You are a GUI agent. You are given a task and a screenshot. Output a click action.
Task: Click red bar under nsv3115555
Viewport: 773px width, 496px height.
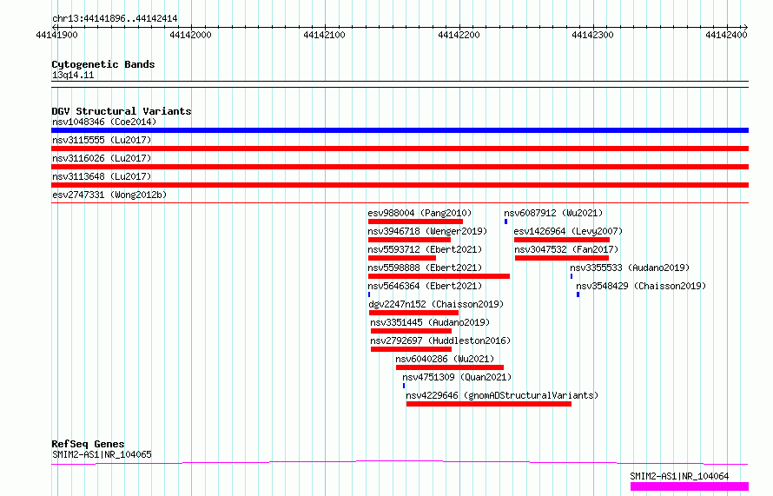(x=400, y=149)
